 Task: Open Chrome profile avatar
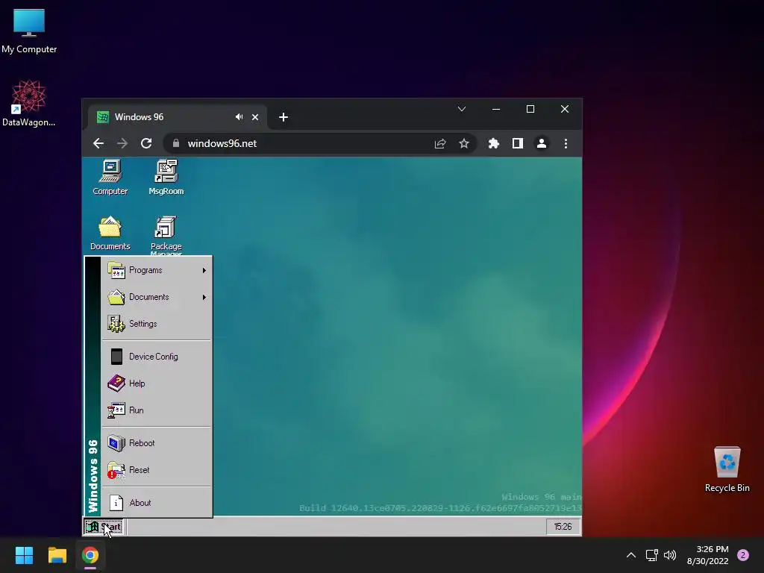click(542, 143)
